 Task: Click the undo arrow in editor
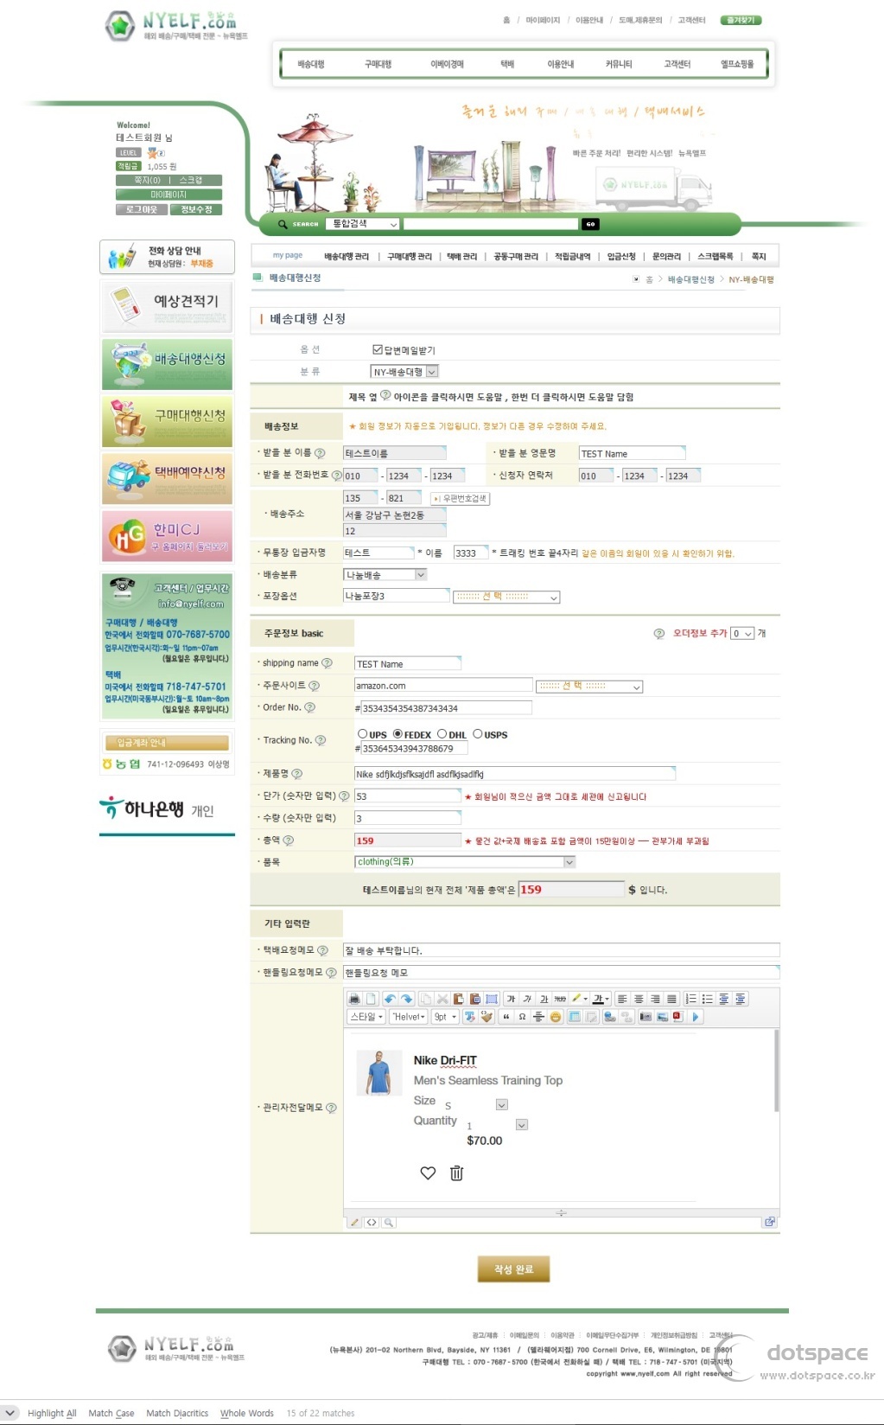(390, 999)
